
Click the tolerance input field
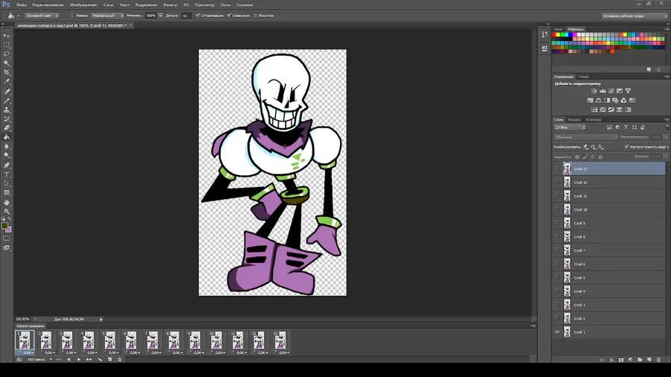click(186, 16)
